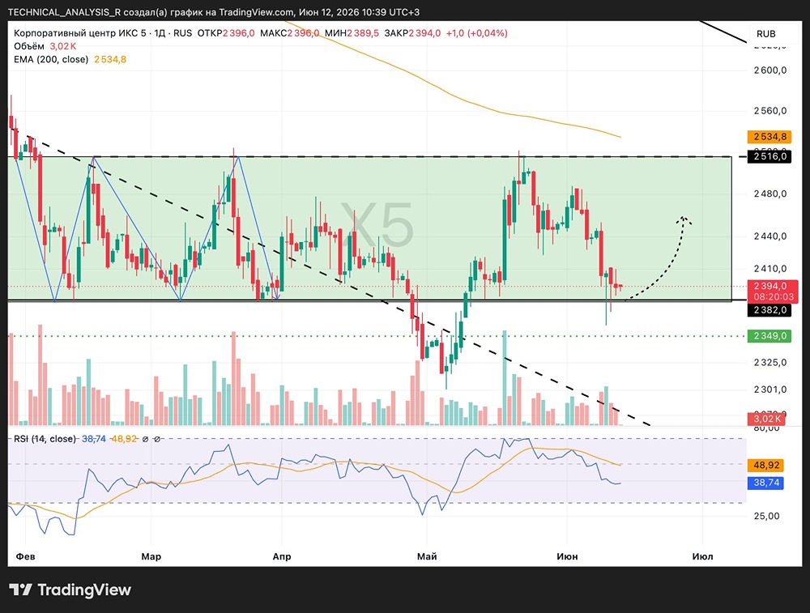Click the orange 2 534,8 EMA price label
810x613 pixels.
pyautogui.click(x=769, y=136)
